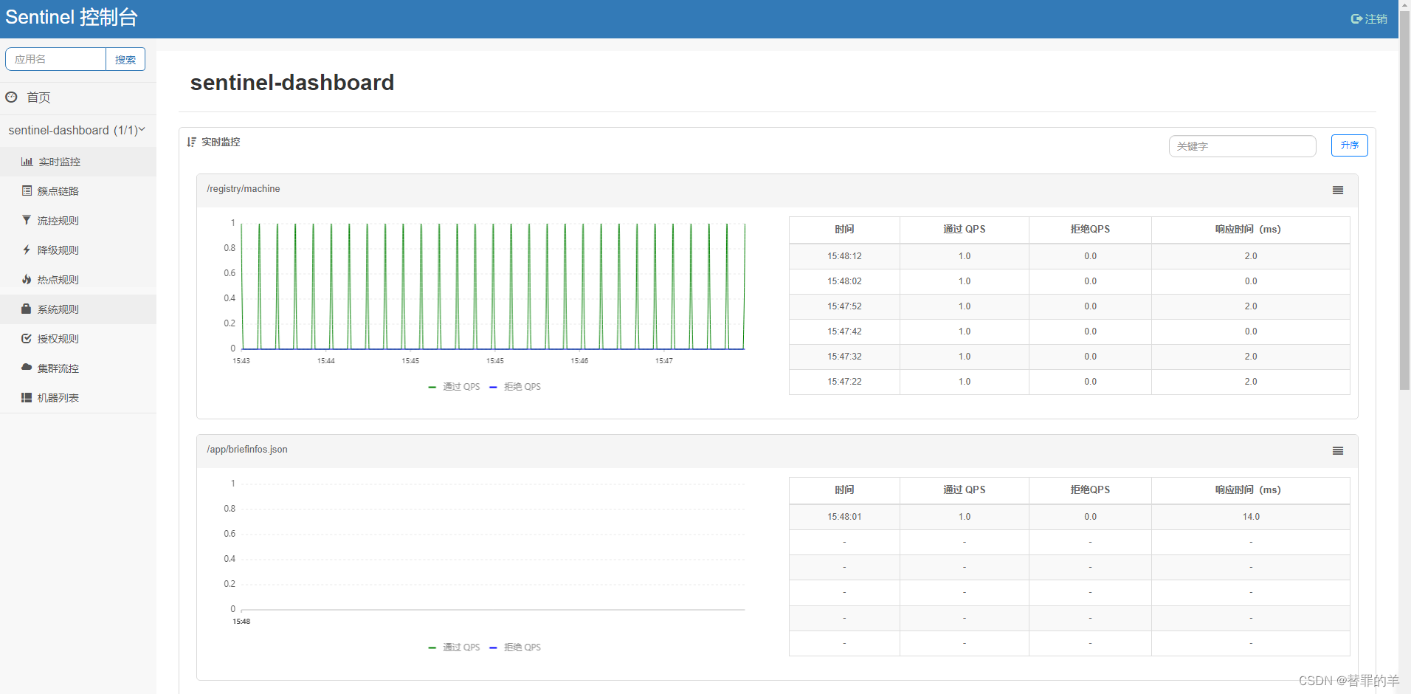Image resolution: width=1411 pixels, height=694 pixels.
Task: Click the 15:47:32 time cell
Action: point(844,357)
